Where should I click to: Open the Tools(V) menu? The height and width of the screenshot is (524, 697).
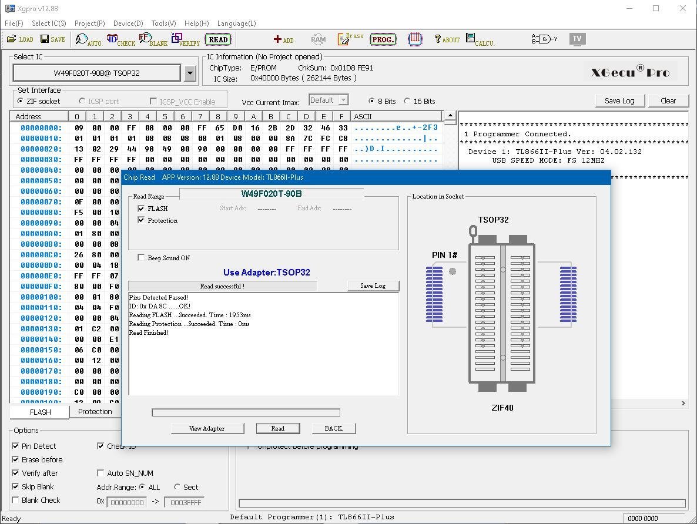tap(163, 23)
